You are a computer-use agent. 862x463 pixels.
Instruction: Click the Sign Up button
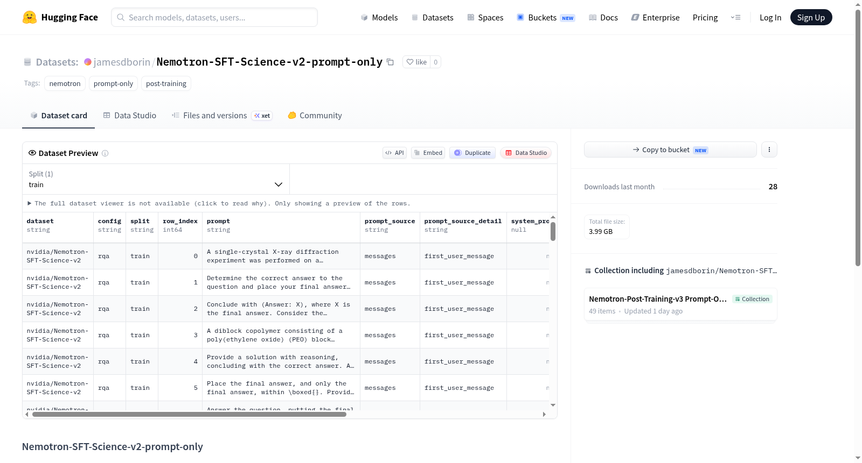[811, 17]
